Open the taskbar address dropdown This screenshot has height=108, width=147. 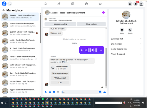coord(119,103)
